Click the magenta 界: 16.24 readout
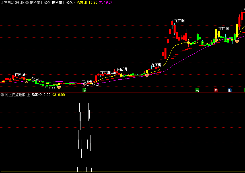Screen dimensions: 245x173 pyautogui.click(x=106, y=3)
